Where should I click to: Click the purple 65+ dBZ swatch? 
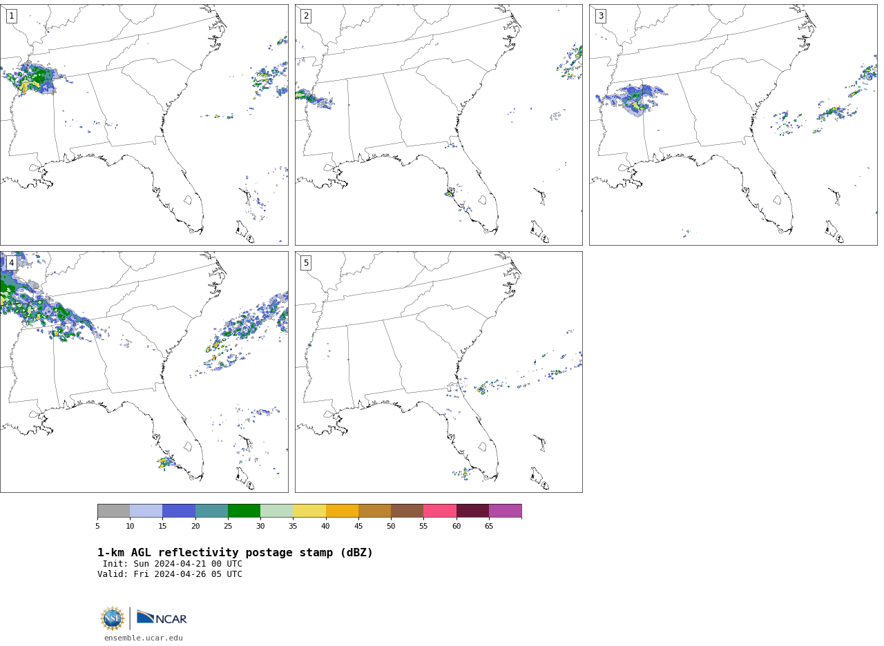coord(505,511)
